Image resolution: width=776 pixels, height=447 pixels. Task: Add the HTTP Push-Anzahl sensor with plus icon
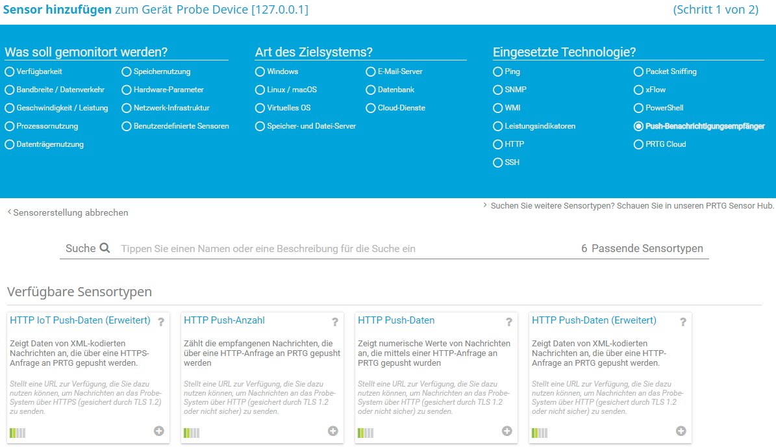pos(333,431)
